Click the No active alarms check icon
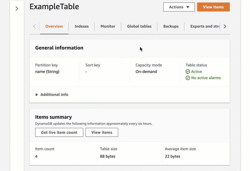Viewport: 250px width, 171px height. 188,78
